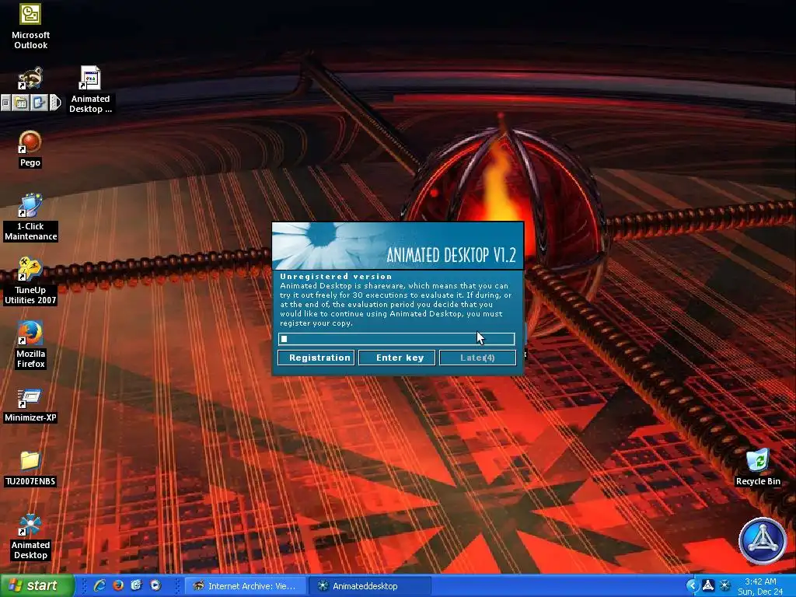Click the third Quick Launch icon beside Firefox
This screenshot has height=597, width=796.
(x=136, y=585)
